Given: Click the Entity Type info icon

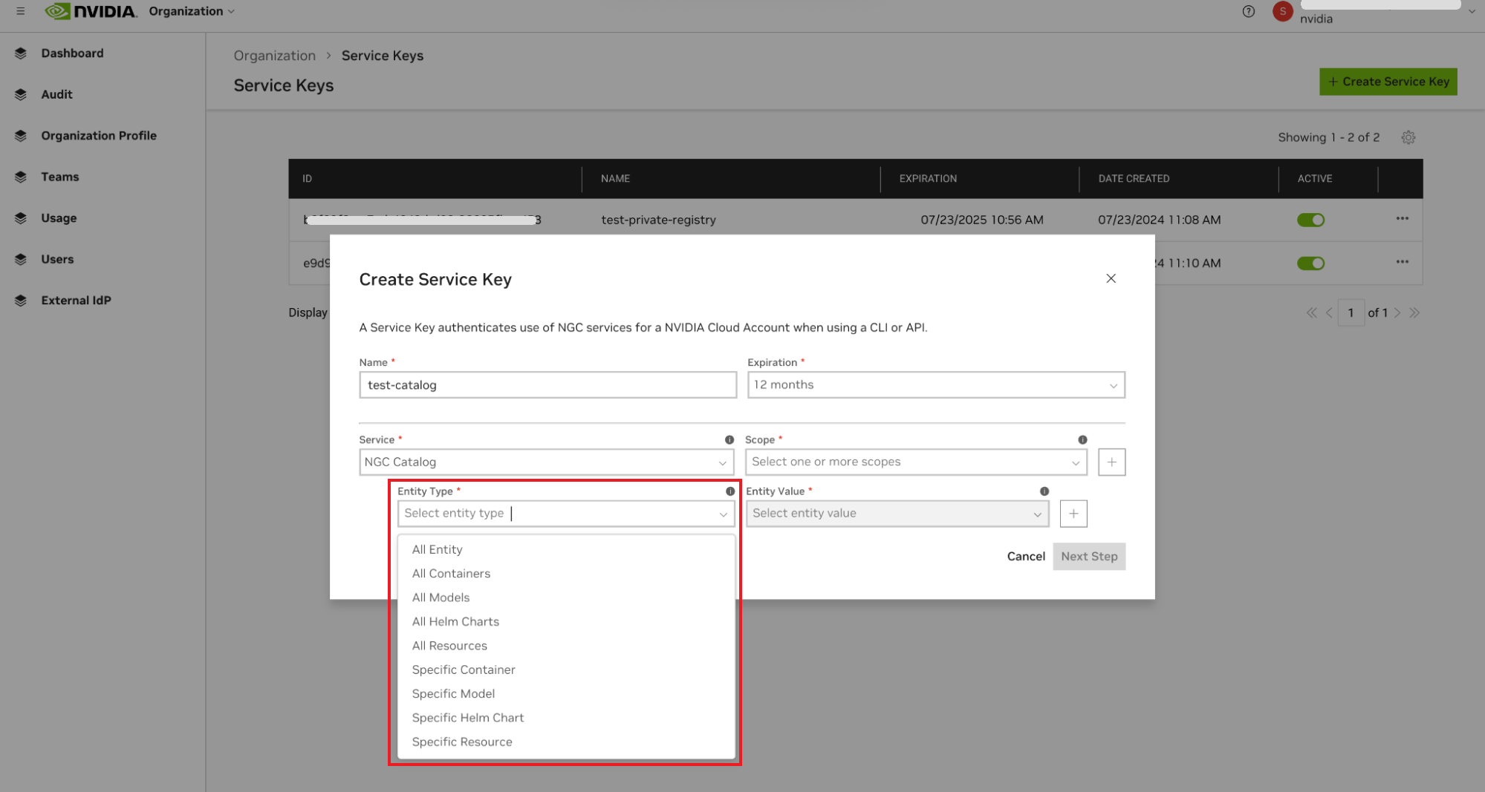Looking at the screenshot, I should (x=730, y=491).
